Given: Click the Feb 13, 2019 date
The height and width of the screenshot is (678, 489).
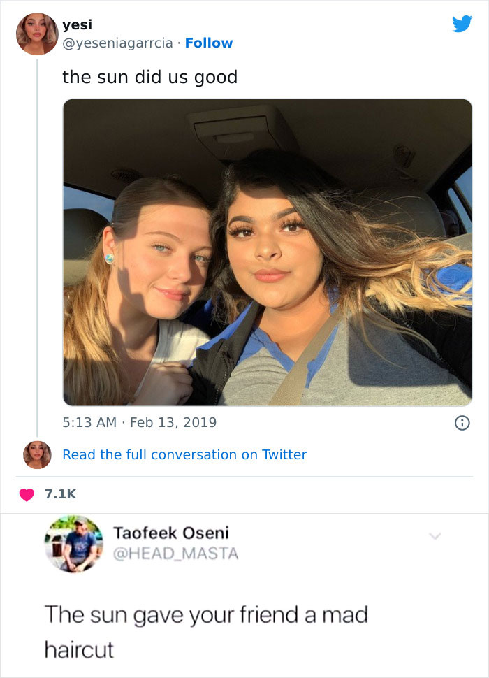Looking at the screenshot, I should pyautogui.click(x=173, y=422).
